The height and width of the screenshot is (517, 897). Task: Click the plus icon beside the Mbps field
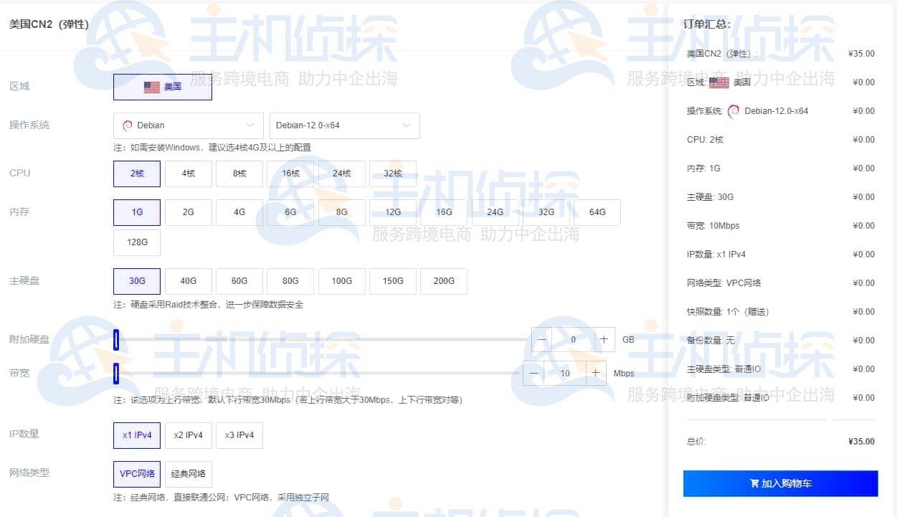[596, 373]
